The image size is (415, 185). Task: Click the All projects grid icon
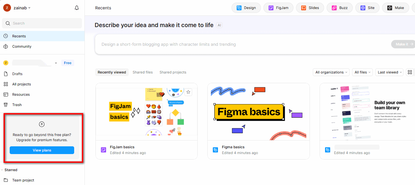click(6, 84)
